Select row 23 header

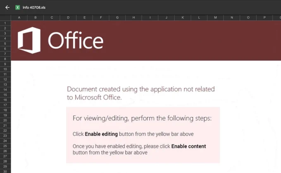pyautogui.click(x=5, y=136)
